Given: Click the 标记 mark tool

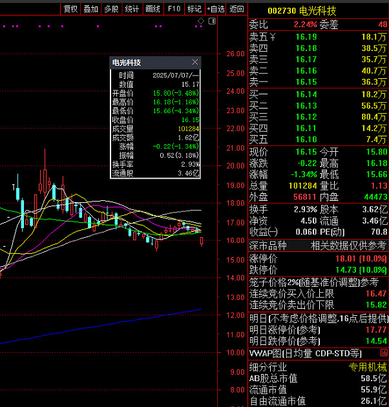Looking at the screenshot, I should coord(194,9).
